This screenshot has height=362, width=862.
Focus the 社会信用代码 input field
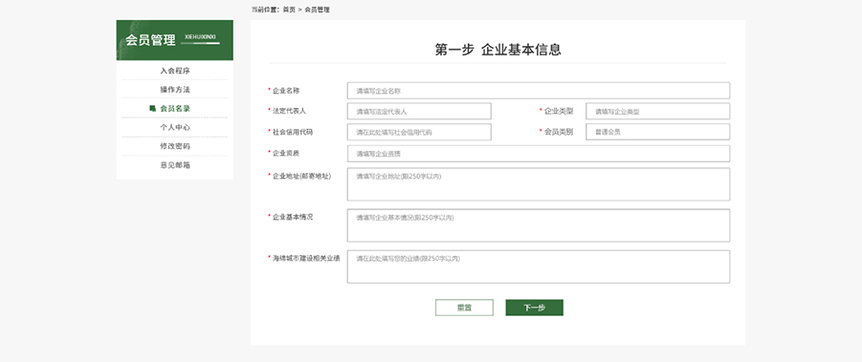coord(419,132)
